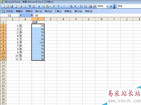Open the 数据(D) menu
The width and height of the screenshot is (141, 105).
68,11
